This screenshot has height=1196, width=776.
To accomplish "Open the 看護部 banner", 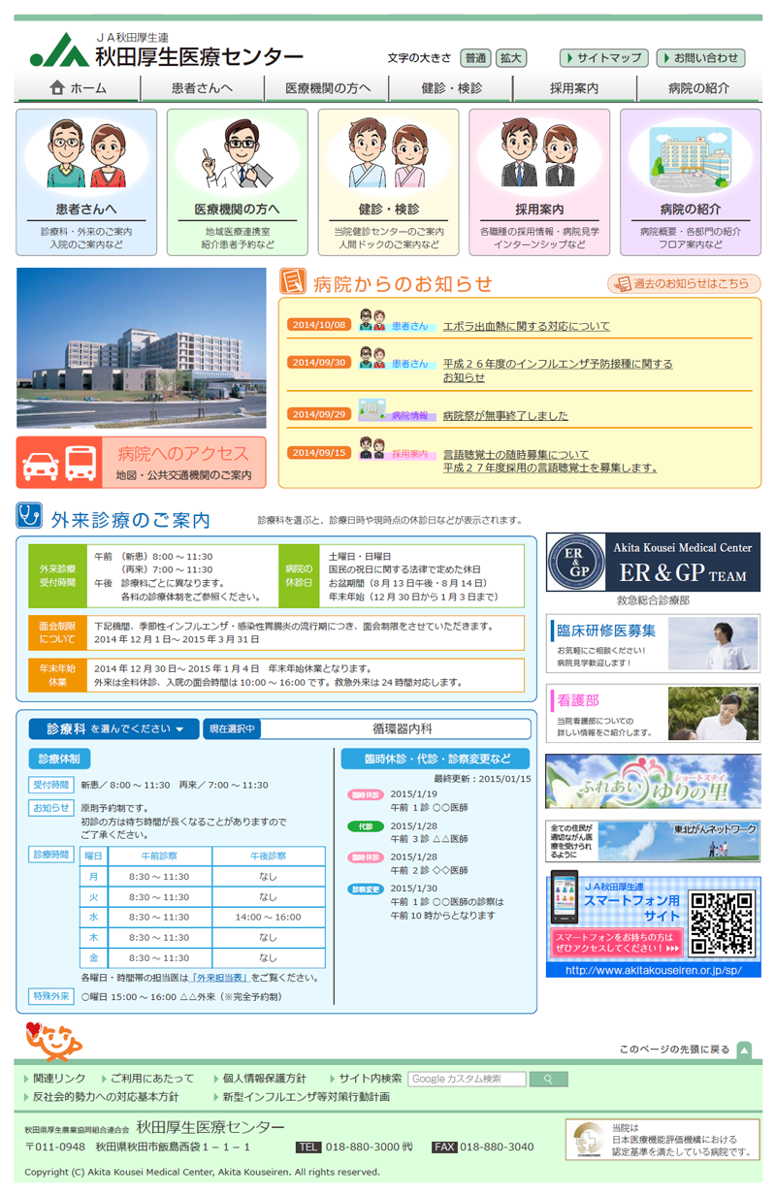I will 653,713.
